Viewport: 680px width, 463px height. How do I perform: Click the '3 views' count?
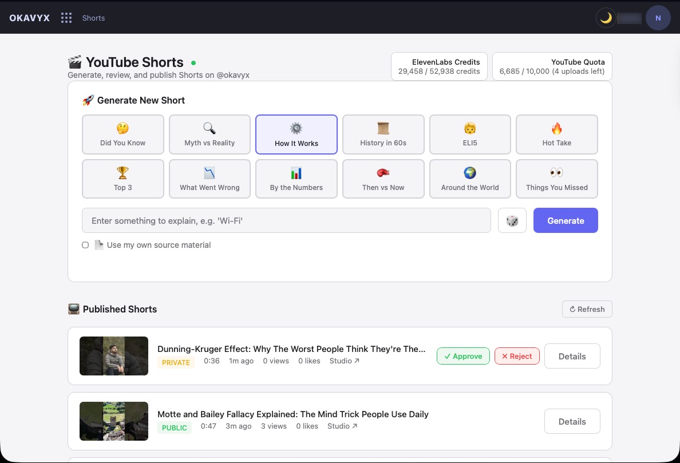(274, 426)
